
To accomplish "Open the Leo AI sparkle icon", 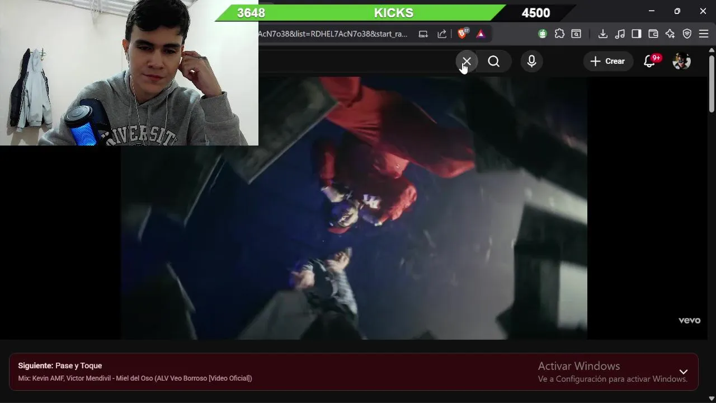I will pyautogui.click(x=670, y=34).
